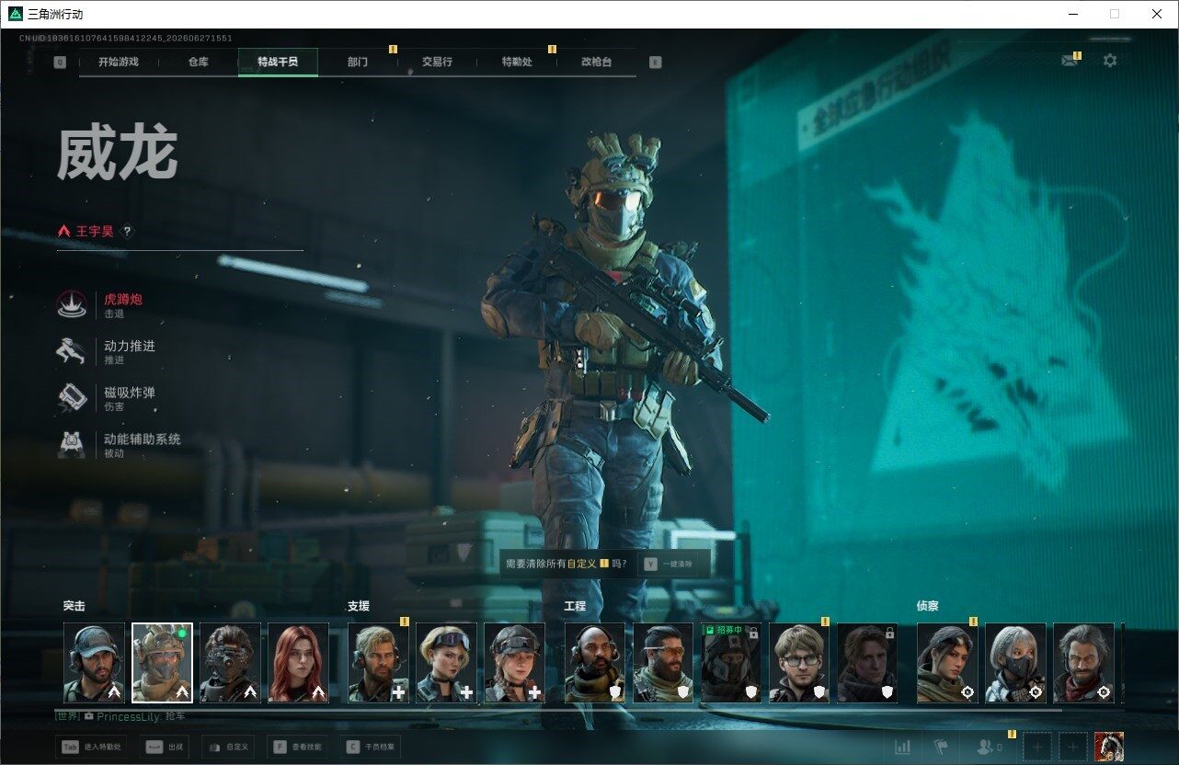Click the 干员档案 C button
The width and height of the screenshot is (1179, 765).
pyautogui.click(x=370, y=748)
